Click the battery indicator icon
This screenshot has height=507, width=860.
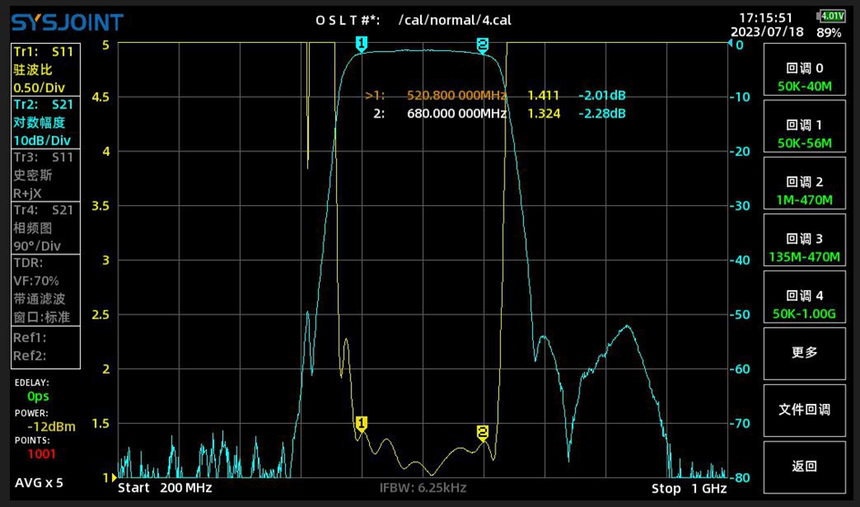pyautogui.click(x=830, y=16)
